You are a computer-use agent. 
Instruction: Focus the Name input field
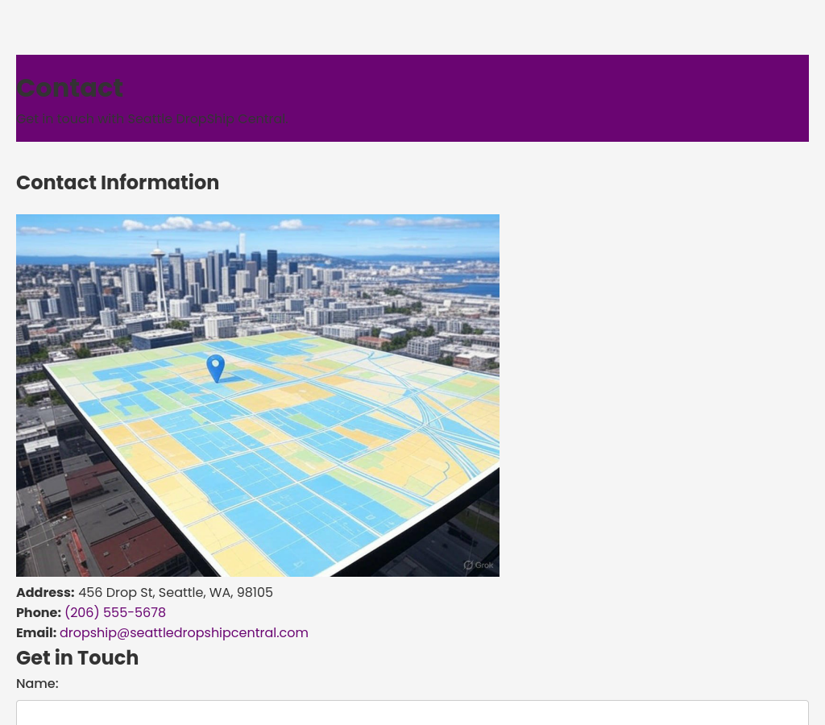412,712
